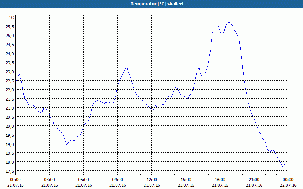
Task: Click the 21.07.16 date under 06:00
Action: click(x=83, y=185)
